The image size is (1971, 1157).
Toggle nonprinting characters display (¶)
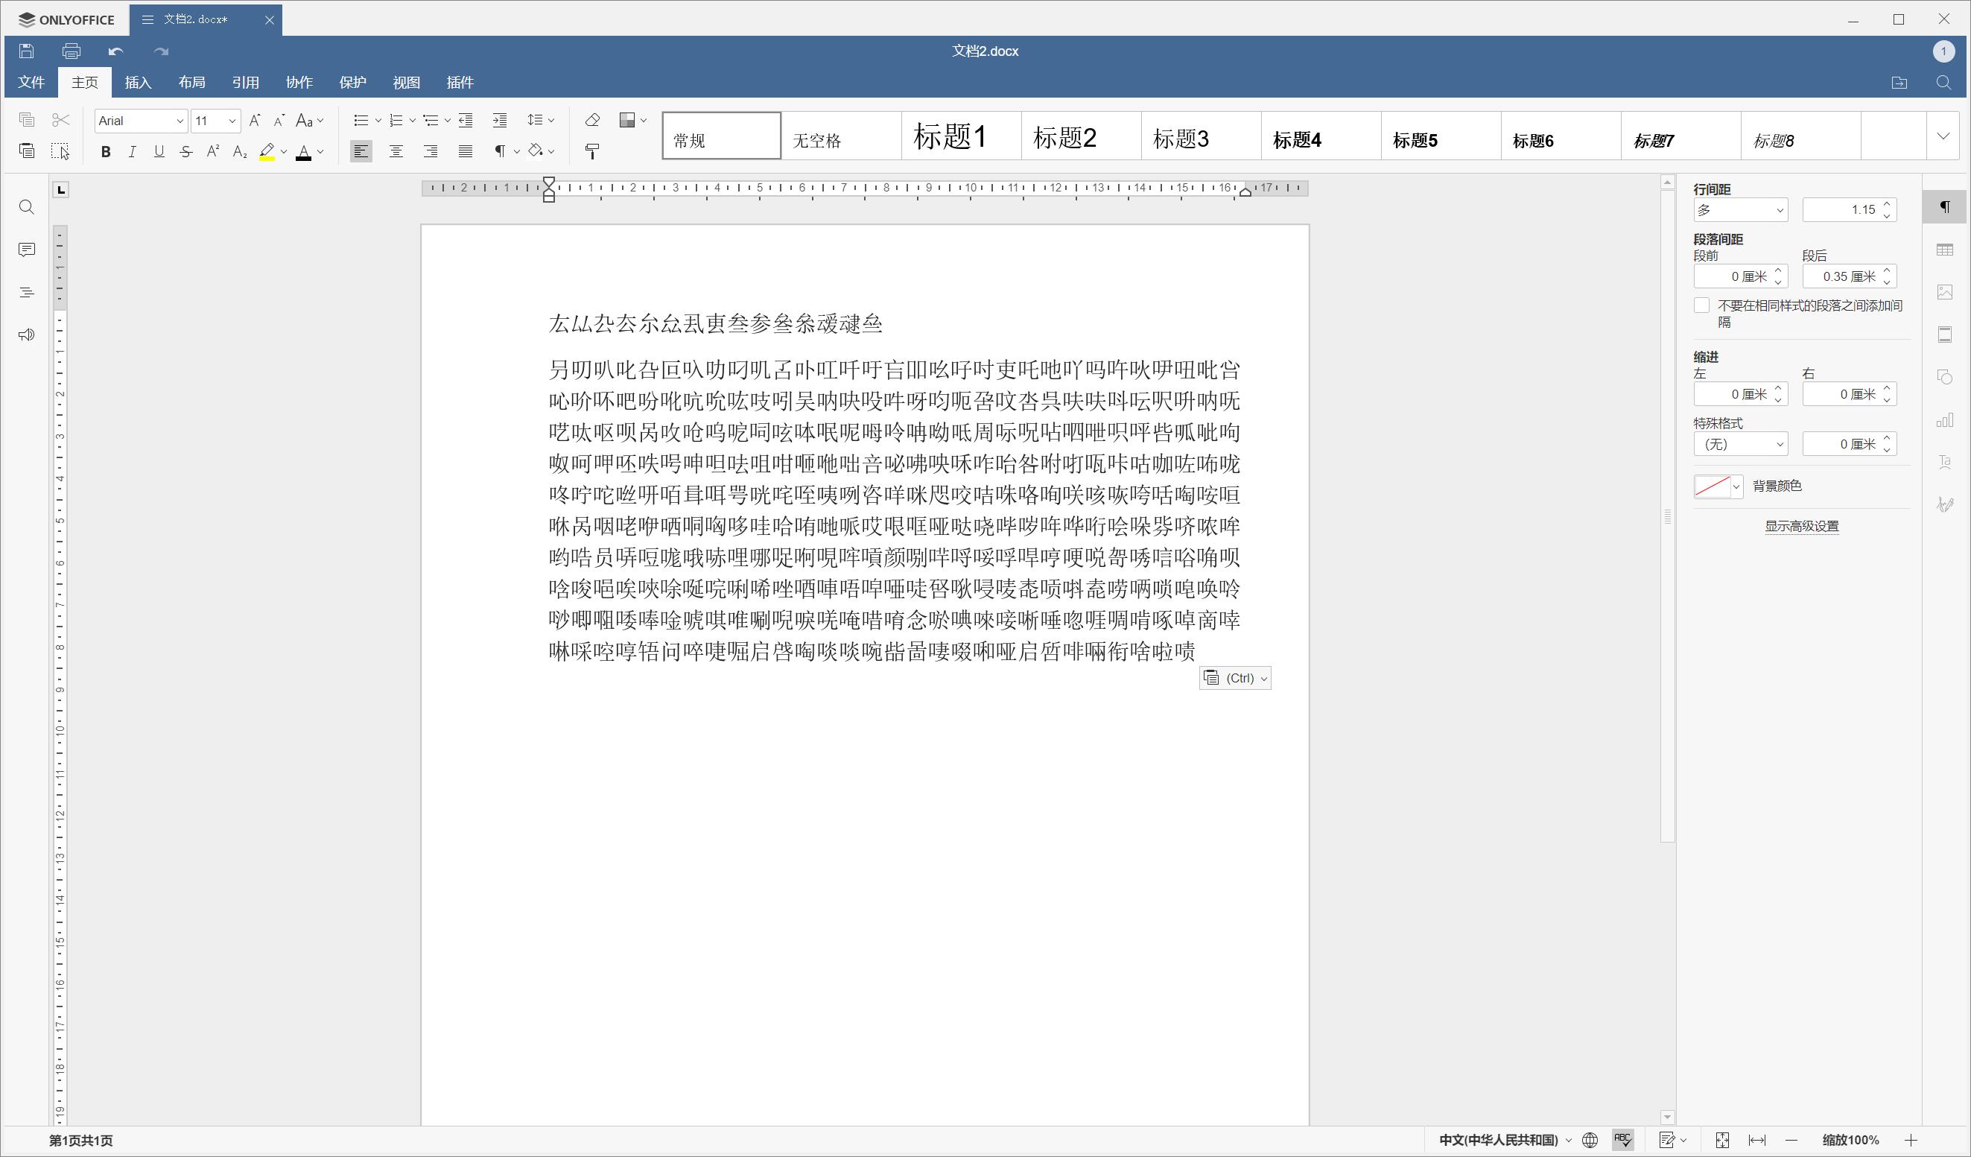(x=501, y=151)
